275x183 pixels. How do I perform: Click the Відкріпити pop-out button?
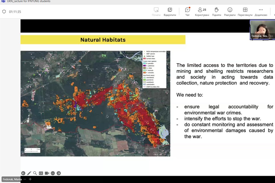pyautogui.click(x=170, y=12)
